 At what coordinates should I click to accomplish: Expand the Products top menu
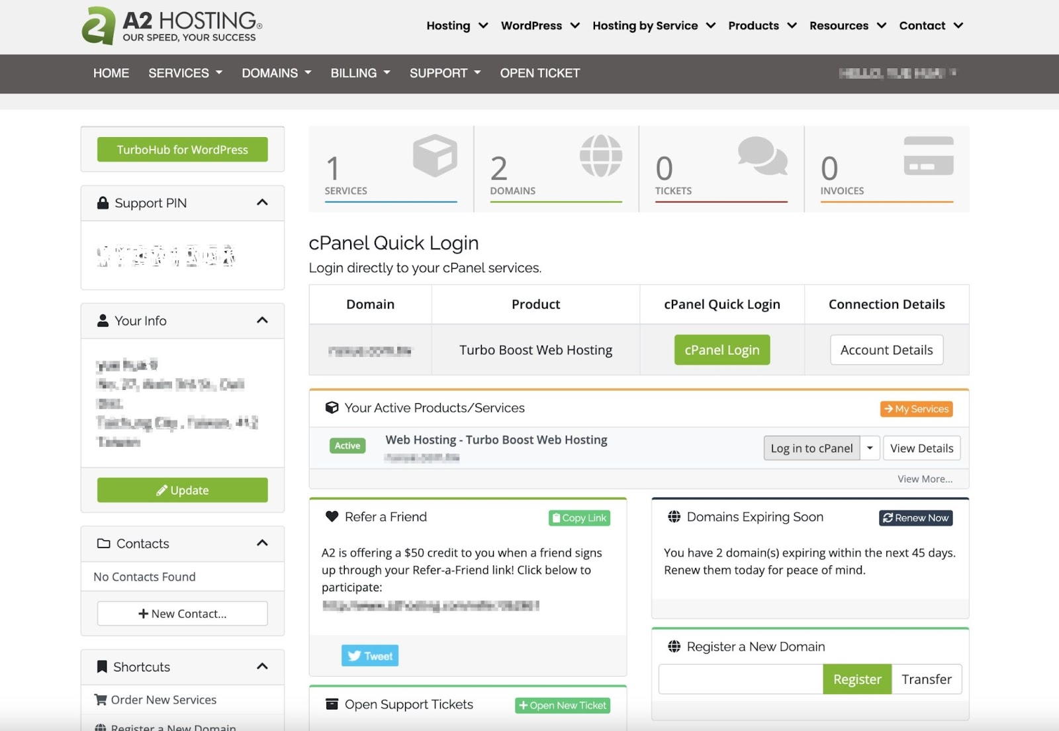[x=762, y=25]
